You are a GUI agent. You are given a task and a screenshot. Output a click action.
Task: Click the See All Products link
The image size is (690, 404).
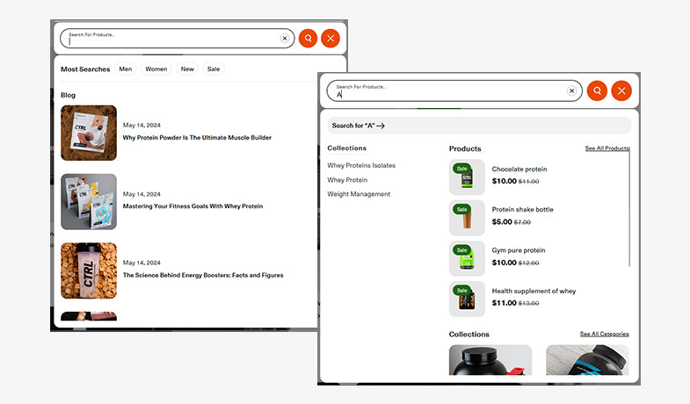coord(606,148)
